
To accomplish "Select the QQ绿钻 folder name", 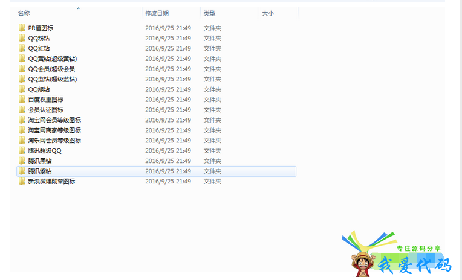I will (39, 89).
